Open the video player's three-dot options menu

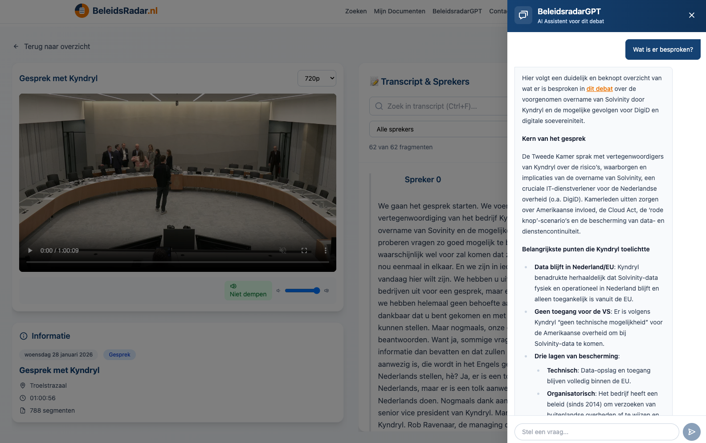tap(326, 250)
